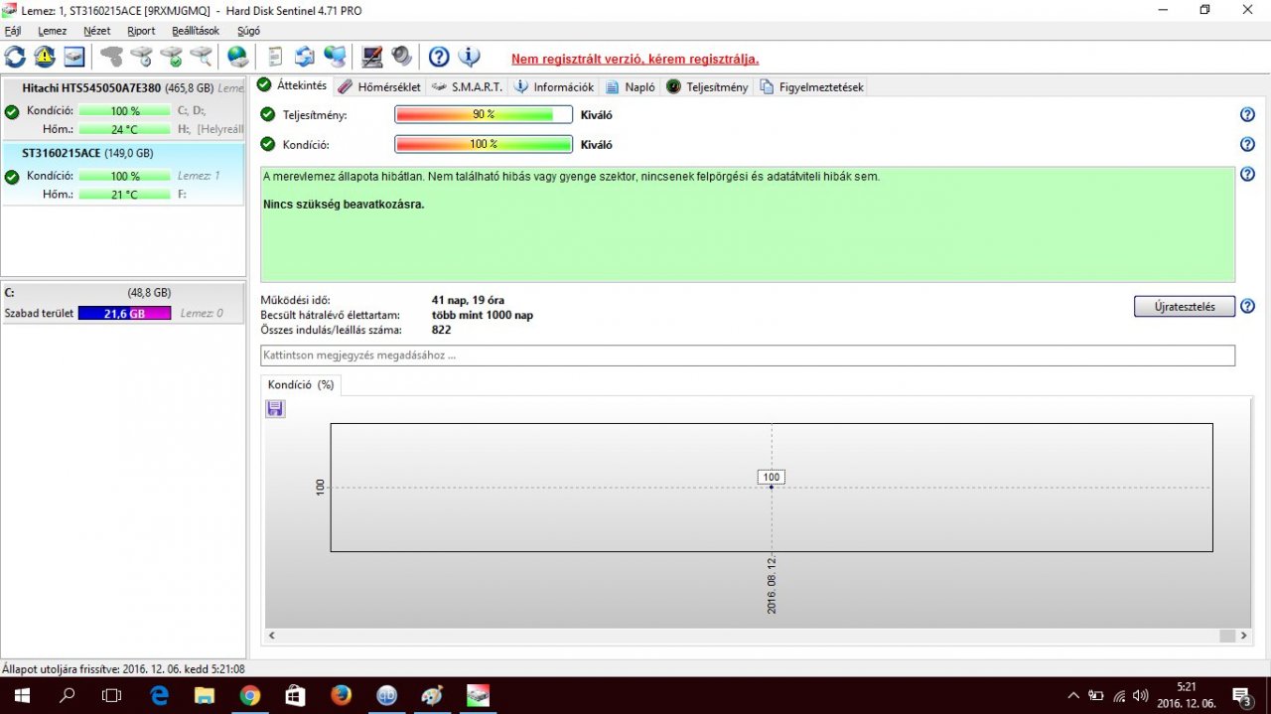The width and height of the screenshot is (1271, 714).
Task: Open the Beállítások menu
Action: click(196, 31)
